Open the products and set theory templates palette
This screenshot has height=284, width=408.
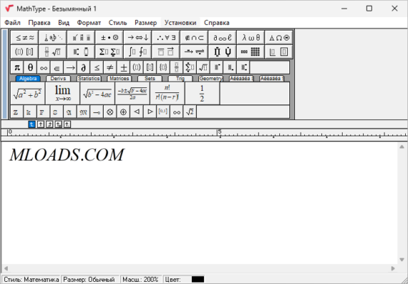click(222, 52)
